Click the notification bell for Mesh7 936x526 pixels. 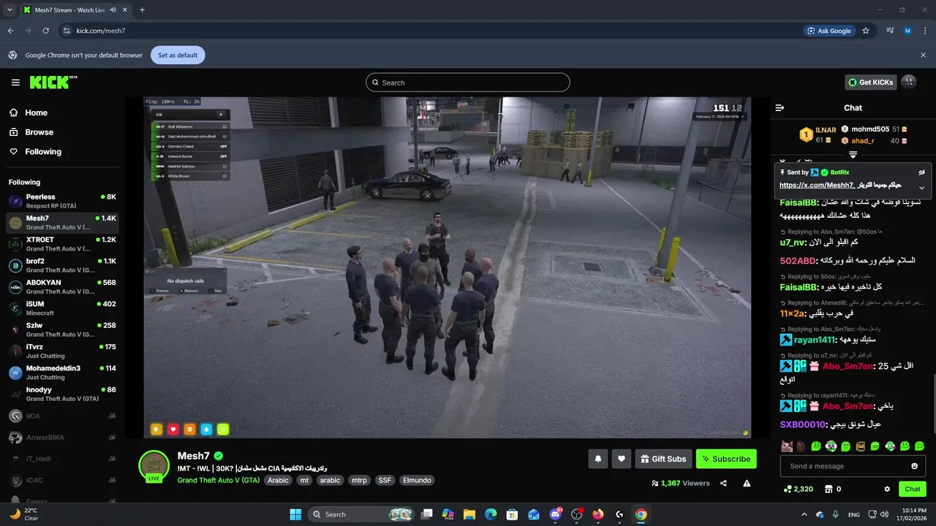(x=597, y=459)
